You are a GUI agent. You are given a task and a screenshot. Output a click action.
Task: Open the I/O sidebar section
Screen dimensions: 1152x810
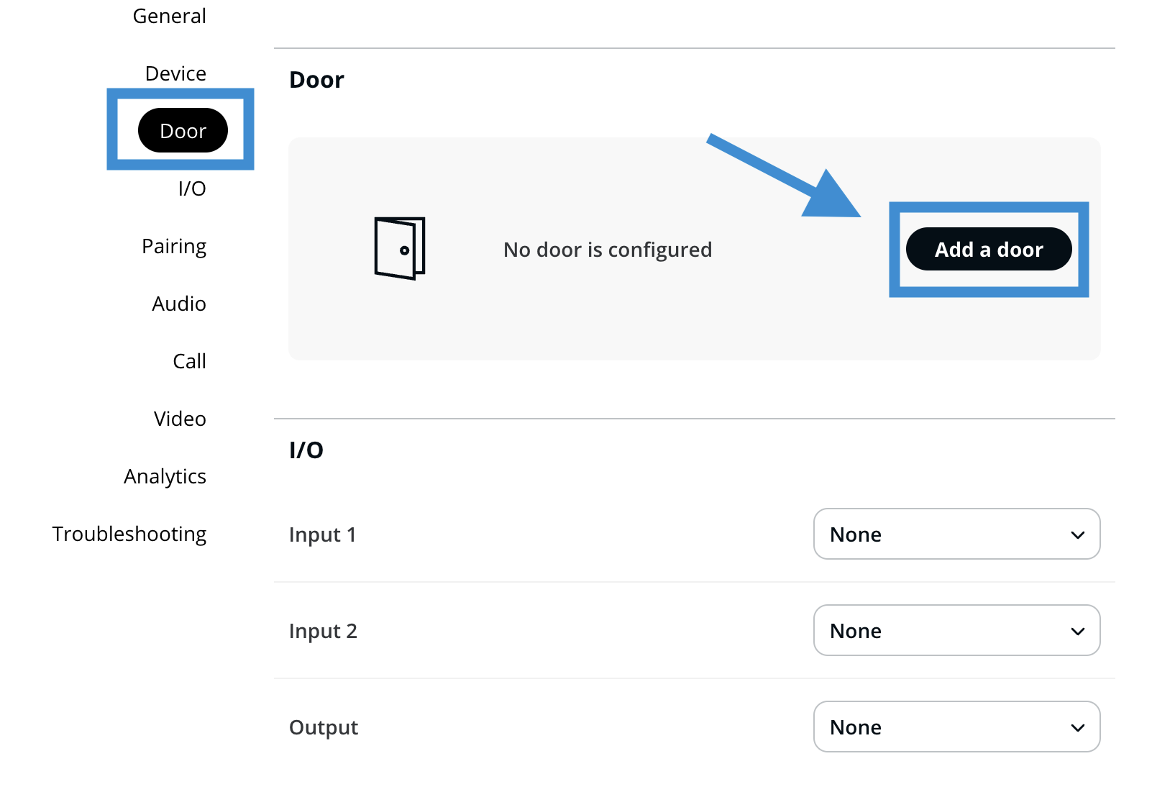click(x=192, y=188)
